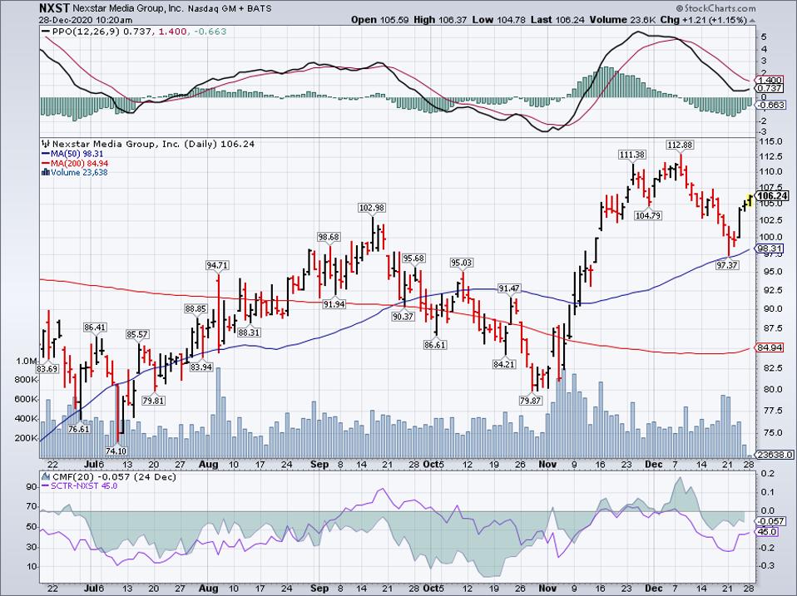The width and height of the screenshot is (797, 596).
Task: Click the volume bars icon beside 'Volume 23,638'
Action: coord(45,172)
